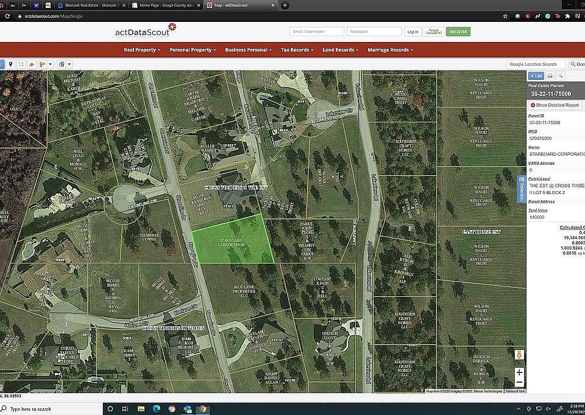Open Microsoft Edge from taskbar
The height and width of the screenshot is (415, 585).
[x=157, y=409]
